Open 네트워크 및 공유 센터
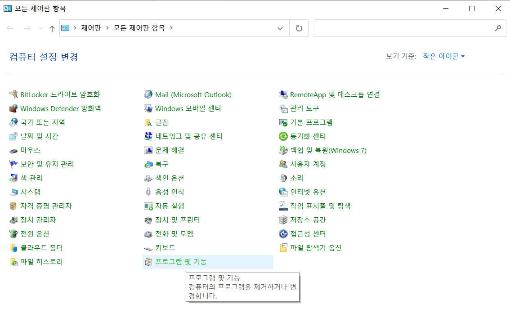 tap(188, 136)
